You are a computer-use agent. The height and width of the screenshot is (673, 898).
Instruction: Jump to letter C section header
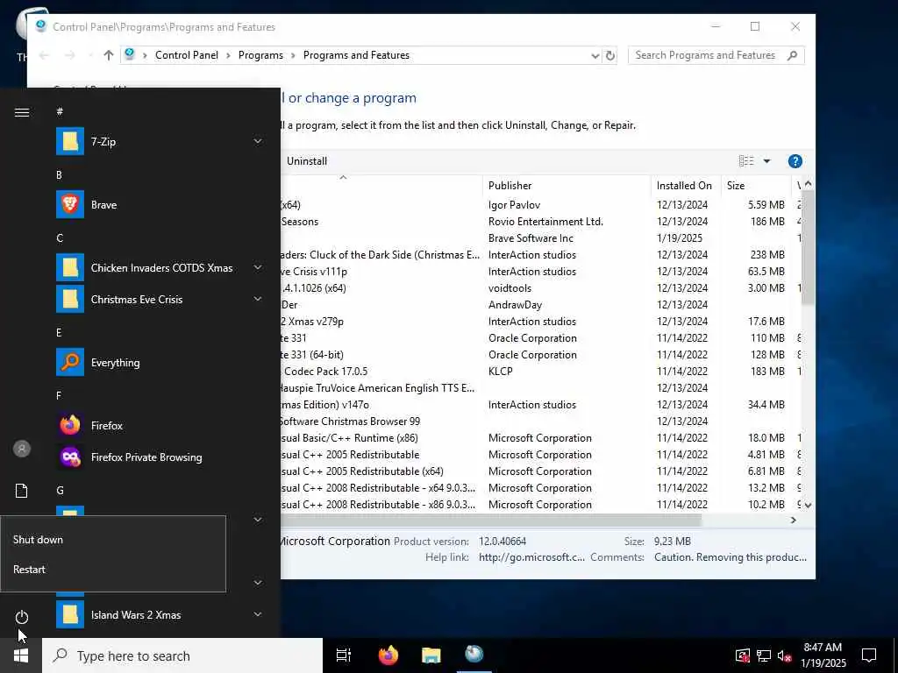tap(60, 238)
